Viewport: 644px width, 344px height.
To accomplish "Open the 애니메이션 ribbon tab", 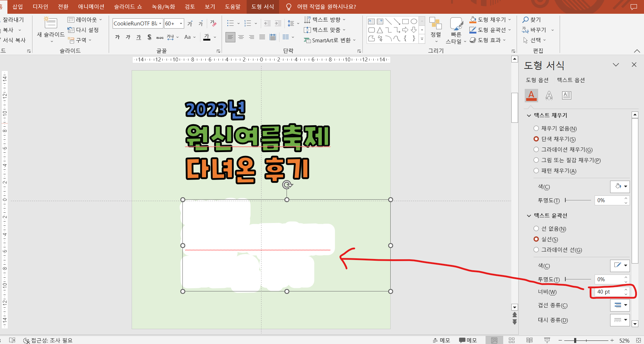I will click(91, 7).
